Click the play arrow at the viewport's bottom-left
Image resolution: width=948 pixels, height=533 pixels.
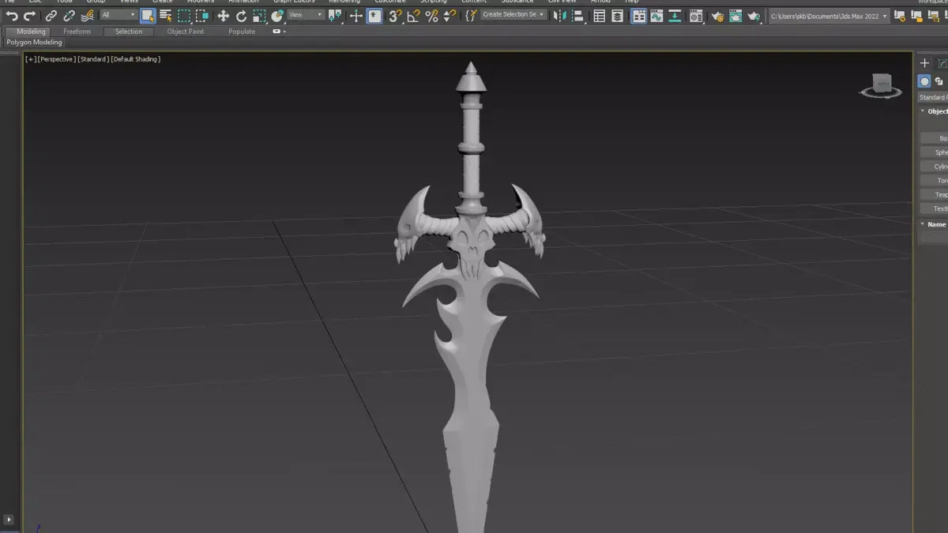click(x=9, y=520)
